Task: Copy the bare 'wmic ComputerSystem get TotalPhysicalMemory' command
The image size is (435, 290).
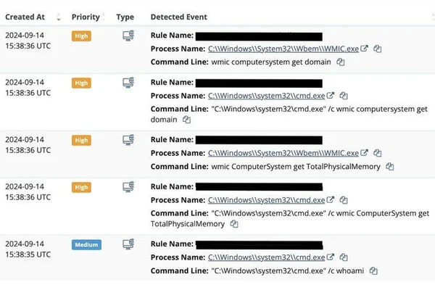Action: [x=389, y=167]
